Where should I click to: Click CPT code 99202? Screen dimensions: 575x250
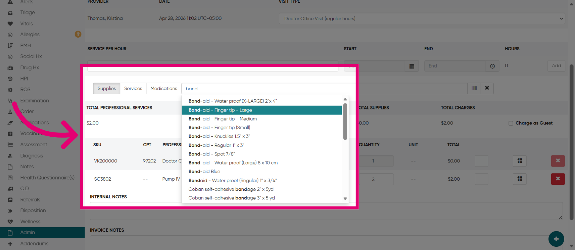click(149, 161)
